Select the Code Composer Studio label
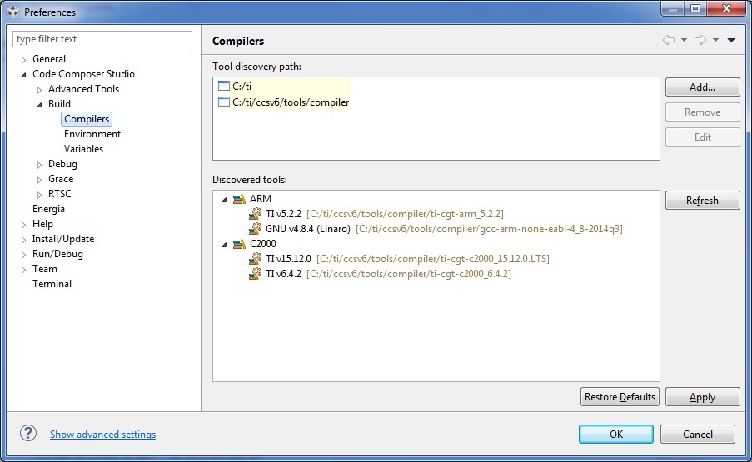 point(83,74)
